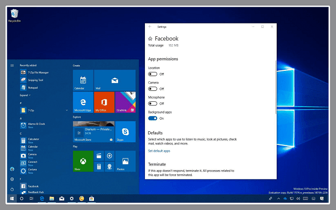This screenshot has height=210, width=336.
Task: Expand the 7-Zip folder in app list
Action: [67, 111]
